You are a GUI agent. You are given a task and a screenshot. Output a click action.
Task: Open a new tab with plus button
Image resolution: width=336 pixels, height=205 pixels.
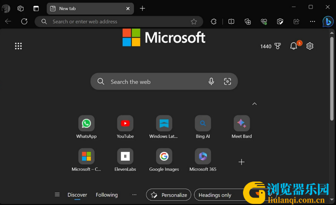142,8
